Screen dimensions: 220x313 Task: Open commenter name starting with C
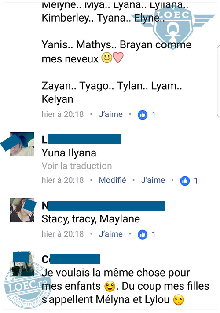(71, 259)
